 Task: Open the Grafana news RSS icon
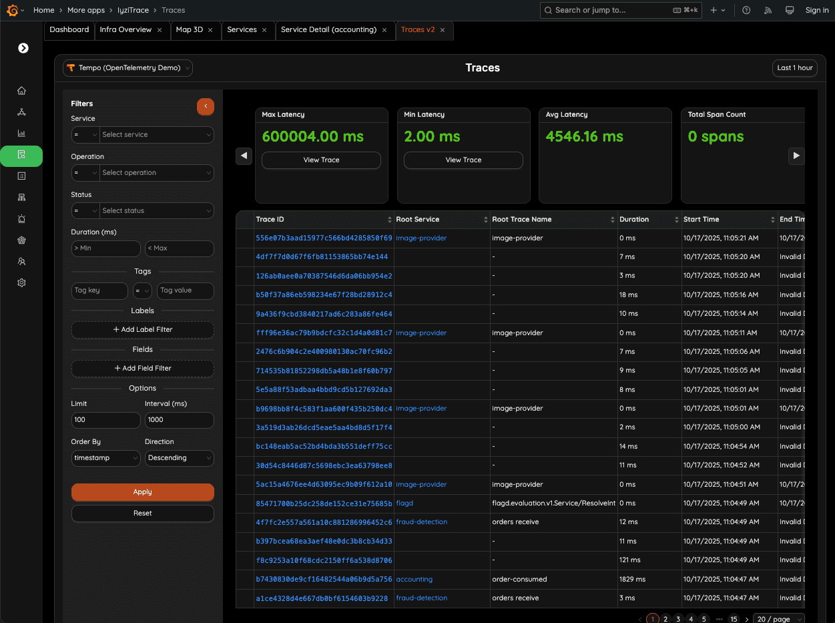pos(768,10)
